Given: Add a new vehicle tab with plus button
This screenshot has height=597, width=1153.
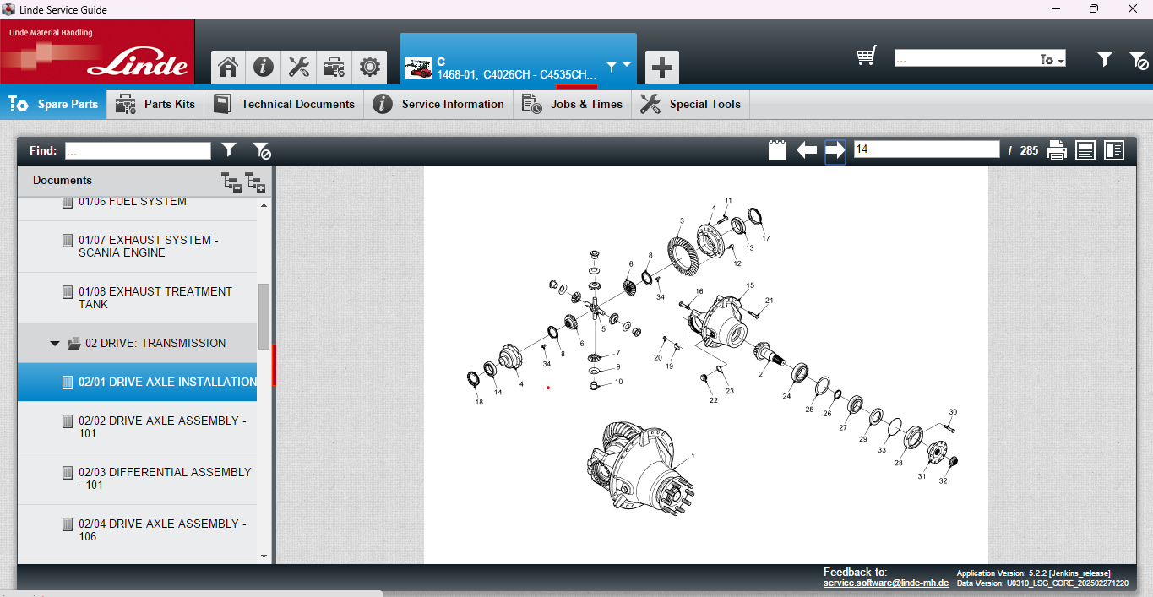Looking at the screenshot, I should [x=662, y=68].
